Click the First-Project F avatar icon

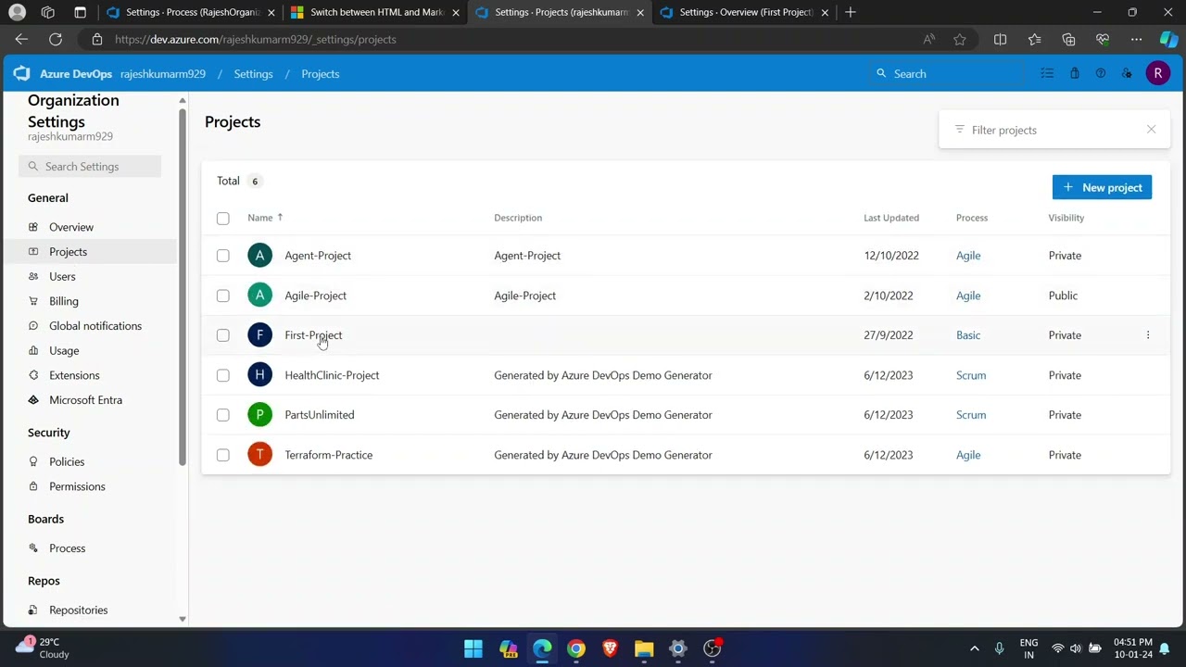(x=259, y=335)
